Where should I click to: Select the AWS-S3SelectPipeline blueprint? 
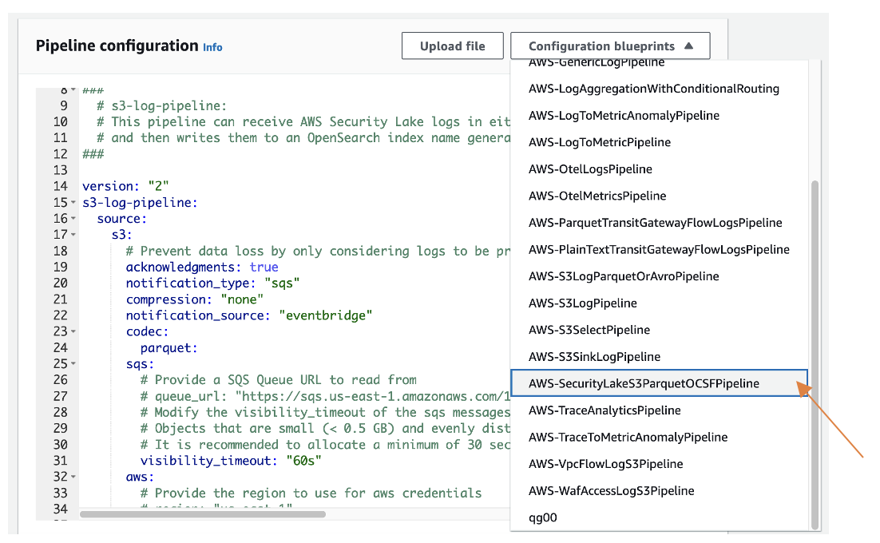(589, 330)
